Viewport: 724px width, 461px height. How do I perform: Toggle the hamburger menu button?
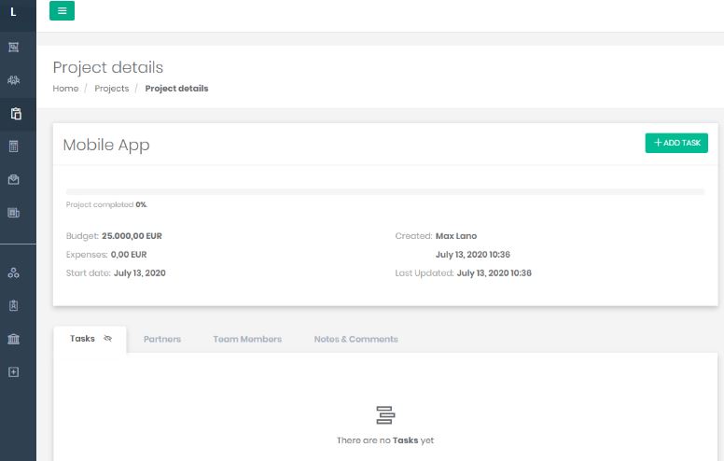pyautogui.click(x=62, y=10)
